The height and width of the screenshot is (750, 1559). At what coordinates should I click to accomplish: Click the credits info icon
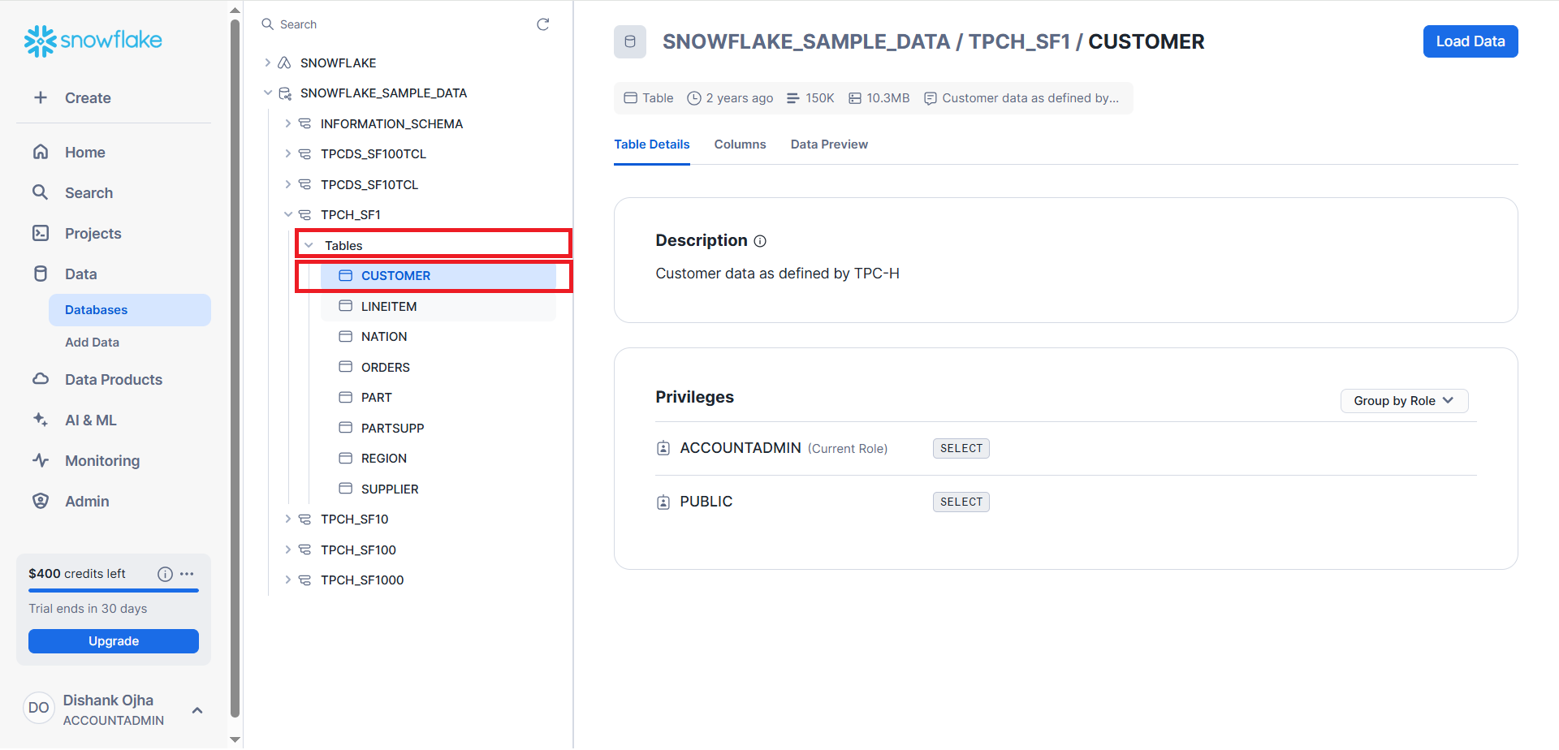click(165, 574)
